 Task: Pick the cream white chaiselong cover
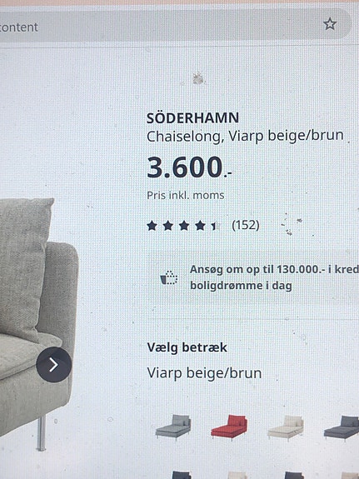tap(286, 427)
